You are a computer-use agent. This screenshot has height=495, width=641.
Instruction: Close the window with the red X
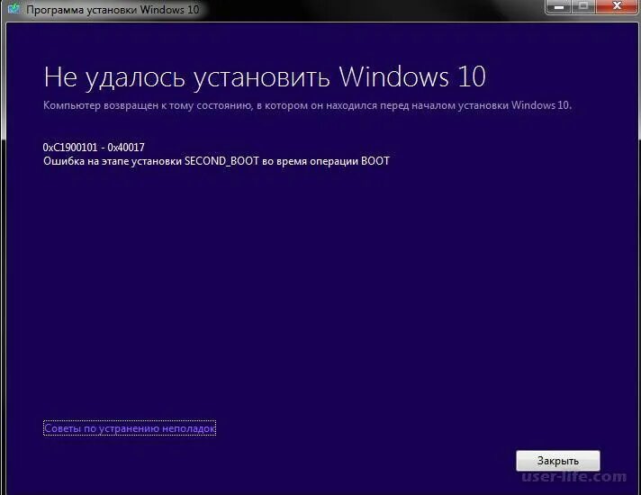click(618, 7)
